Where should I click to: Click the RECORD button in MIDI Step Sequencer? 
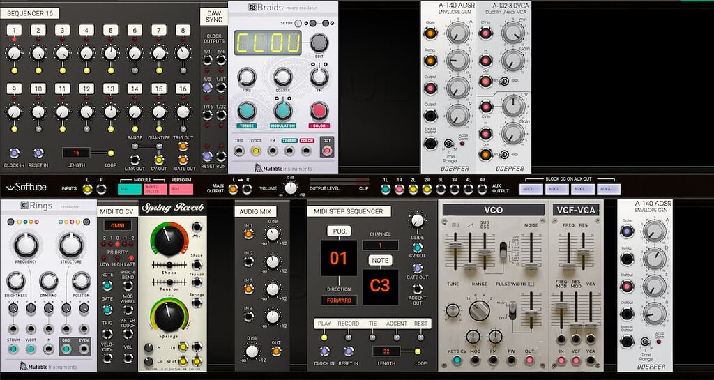click(349, 337)
